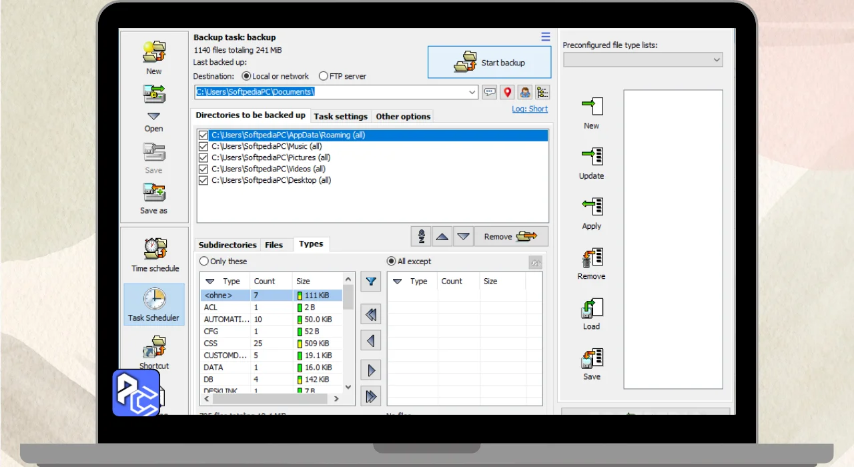Click the Update file type list icon
Image resolution: width=854 pixels, height=467 pixels.
coord(592,157)
